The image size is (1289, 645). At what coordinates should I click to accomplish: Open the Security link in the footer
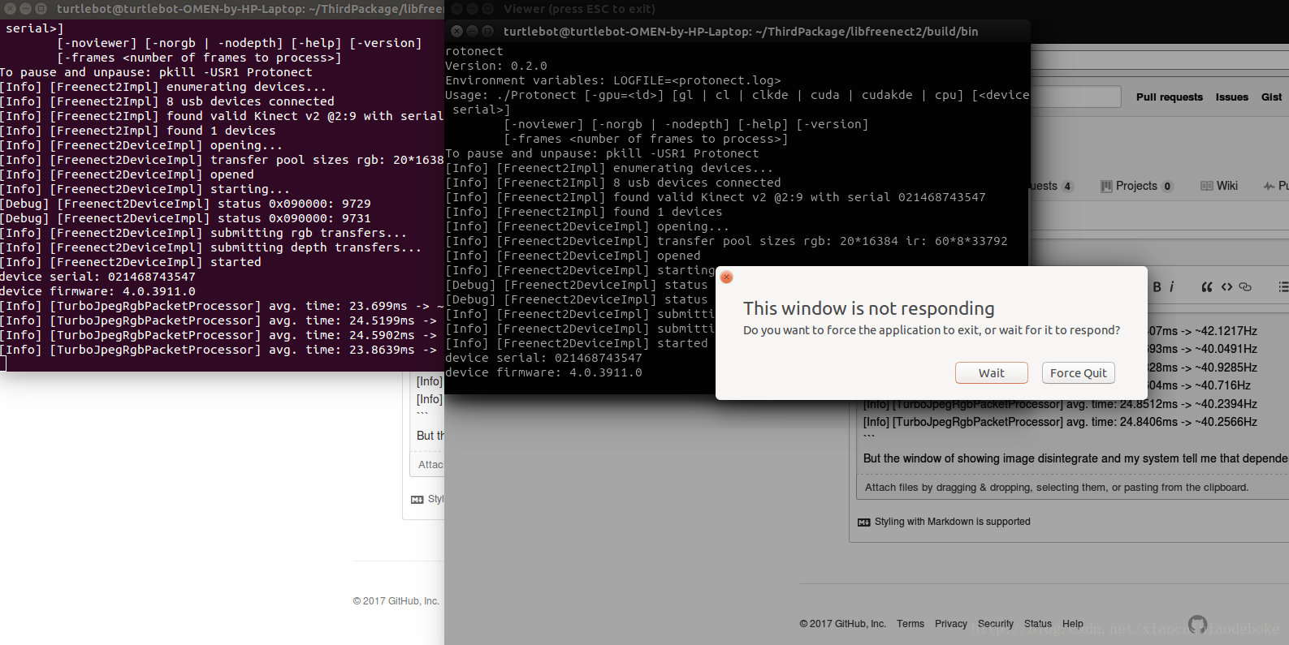click(996, 624)
